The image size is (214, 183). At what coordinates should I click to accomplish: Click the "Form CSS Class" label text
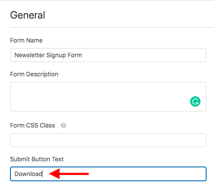(x=33, y=125)
